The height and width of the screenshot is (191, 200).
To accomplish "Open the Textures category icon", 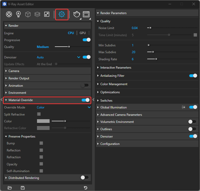I will 47,14.
